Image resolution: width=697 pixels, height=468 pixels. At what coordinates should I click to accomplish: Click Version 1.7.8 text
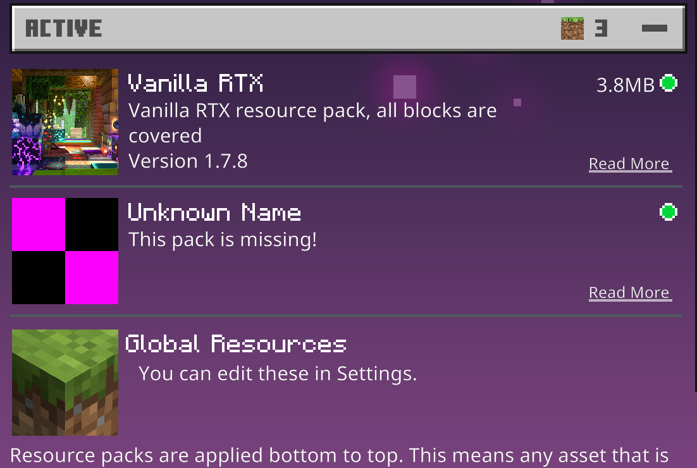(188, 161)
